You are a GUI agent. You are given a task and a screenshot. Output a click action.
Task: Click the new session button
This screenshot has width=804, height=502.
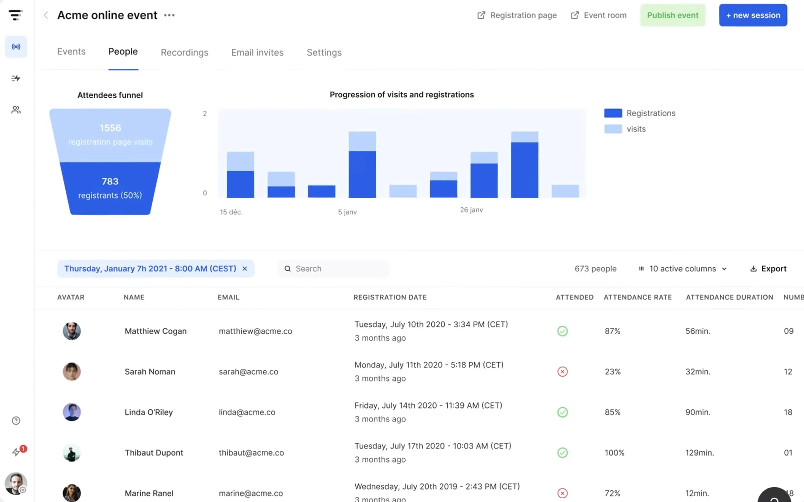pyautogui.click(x=753, y=15)
